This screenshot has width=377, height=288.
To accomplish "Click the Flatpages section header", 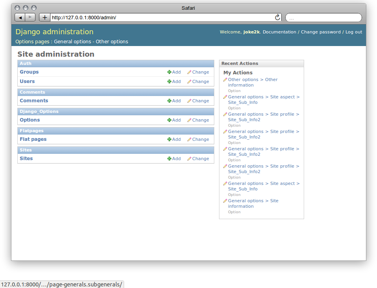I will pos(116,131).
